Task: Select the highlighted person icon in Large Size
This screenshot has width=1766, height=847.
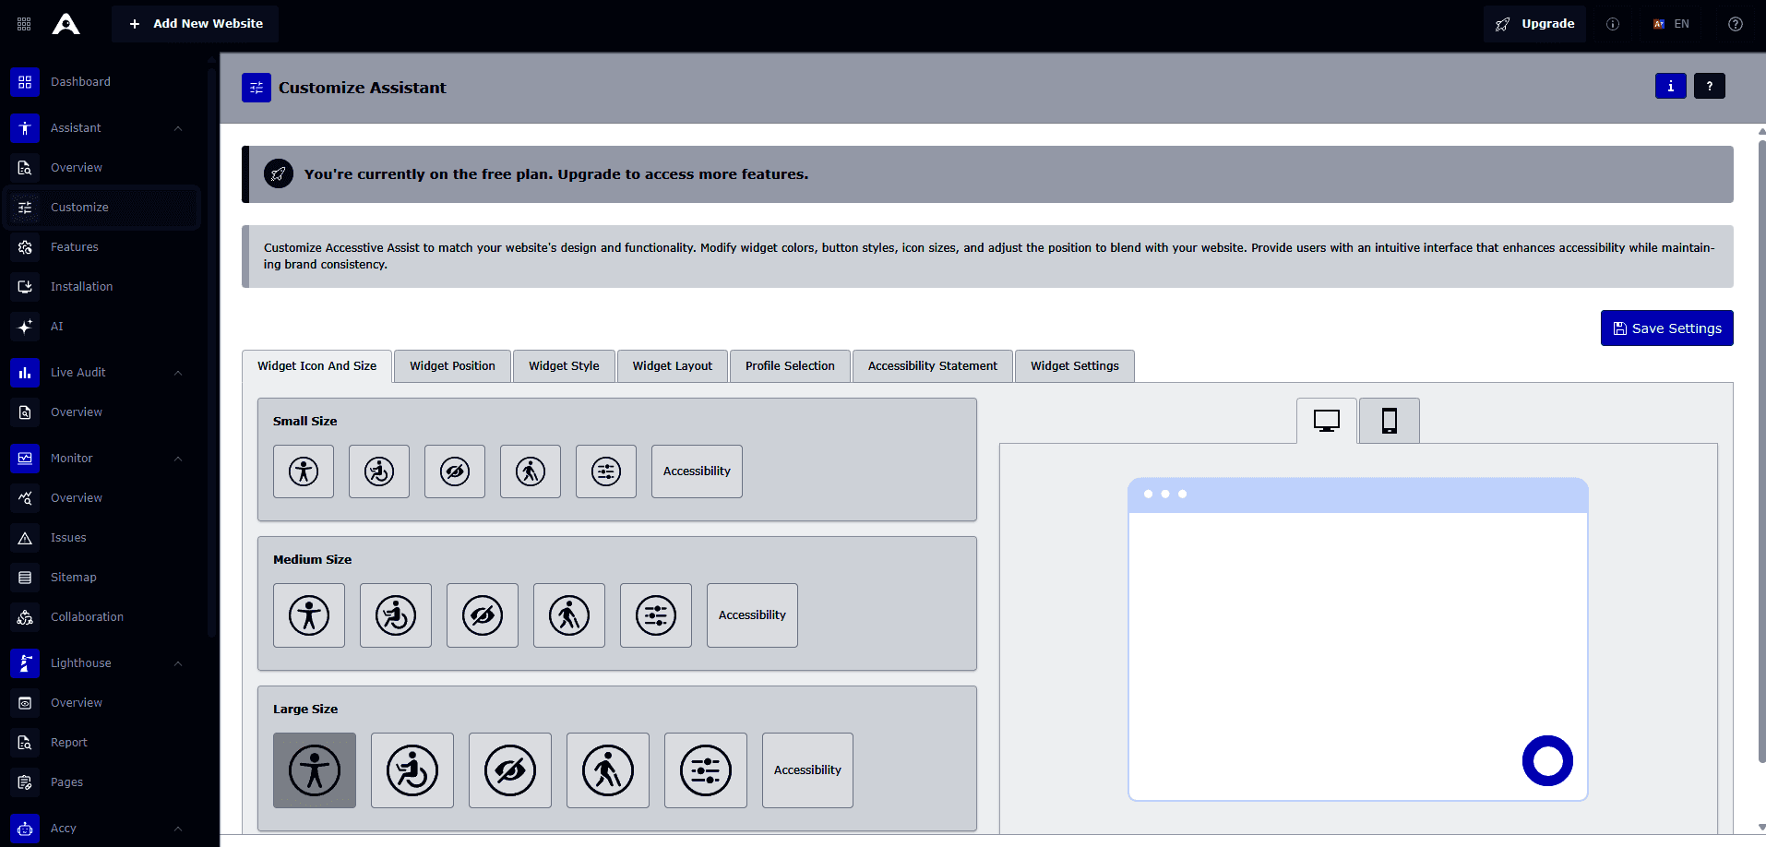Action: (x=314, y=769)
